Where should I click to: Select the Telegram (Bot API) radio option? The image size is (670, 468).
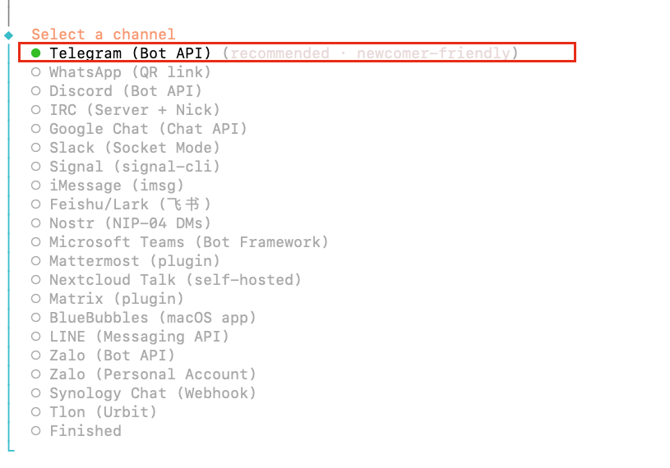(x=130, y=53)
